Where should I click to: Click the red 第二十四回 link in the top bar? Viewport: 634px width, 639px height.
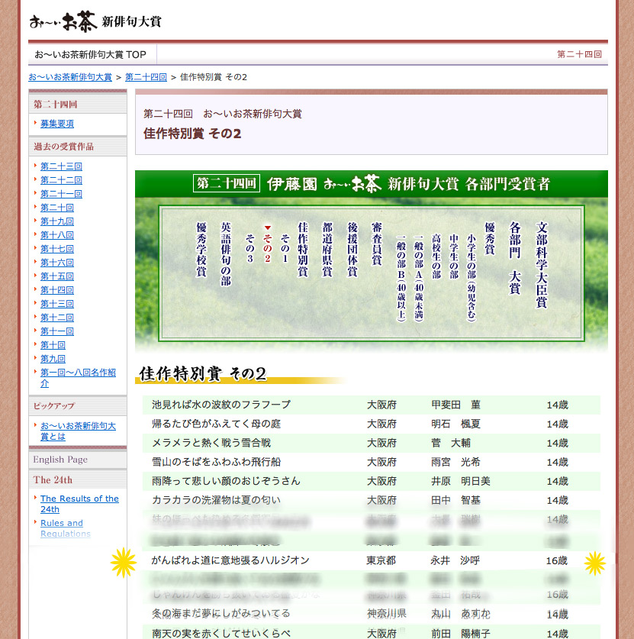pyautogui.click(x=579, y=54)
